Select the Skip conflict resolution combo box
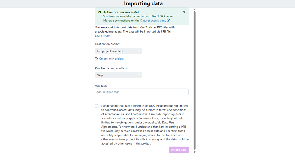The image size is (295, 166). (118, 75)
